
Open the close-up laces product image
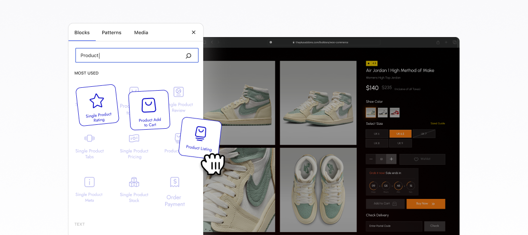pyautogui.click(x=240, y=189)
